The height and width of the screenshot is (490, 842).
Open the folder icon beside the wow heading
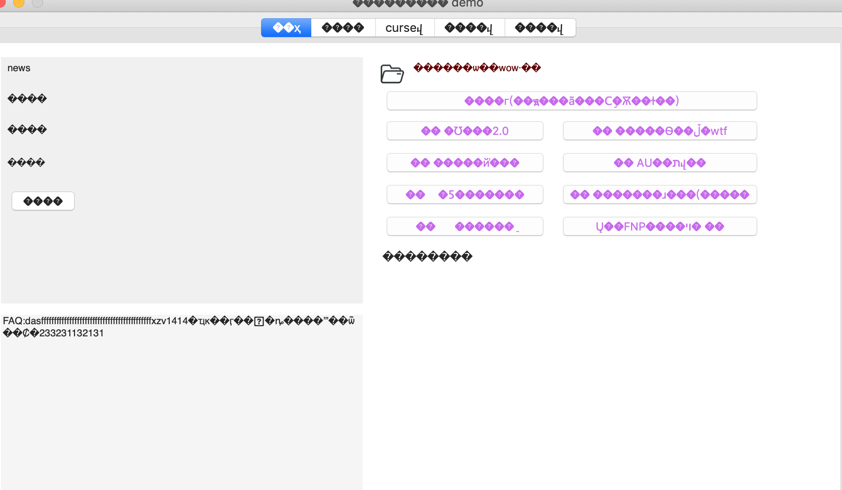tap(393, 74)
